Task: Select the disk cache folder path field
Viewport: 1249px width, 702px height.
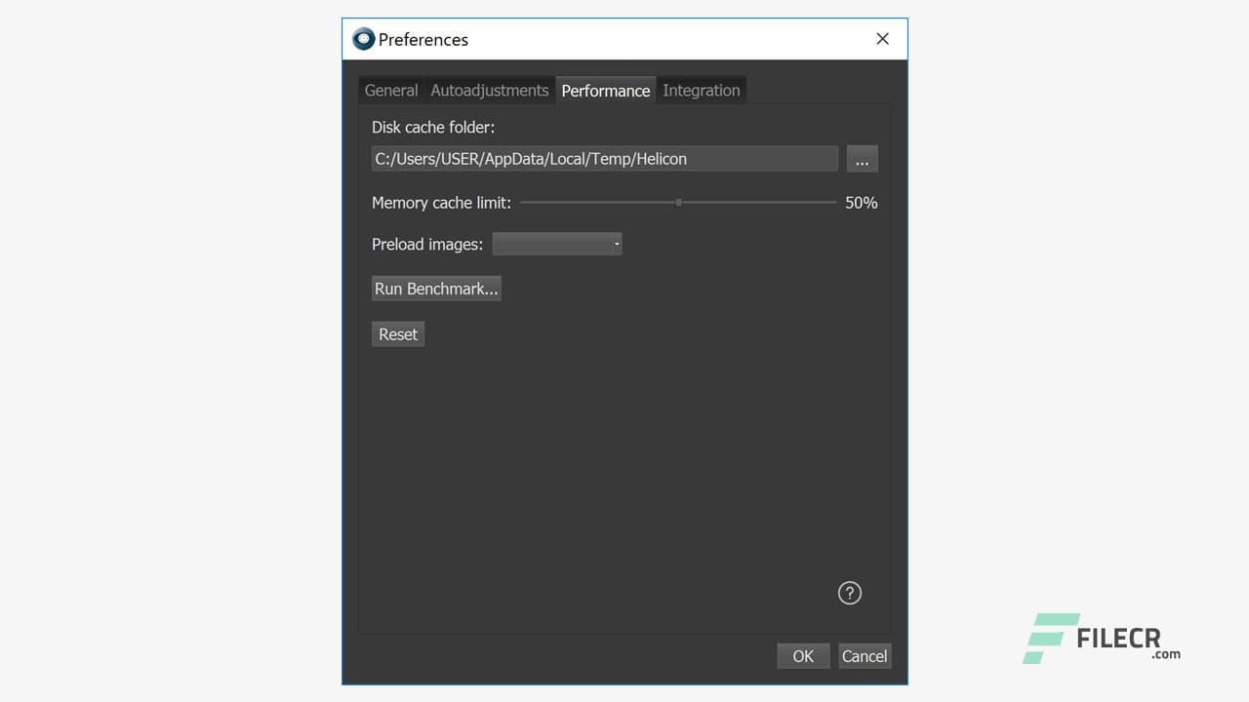Action: [x=604, y=158]
